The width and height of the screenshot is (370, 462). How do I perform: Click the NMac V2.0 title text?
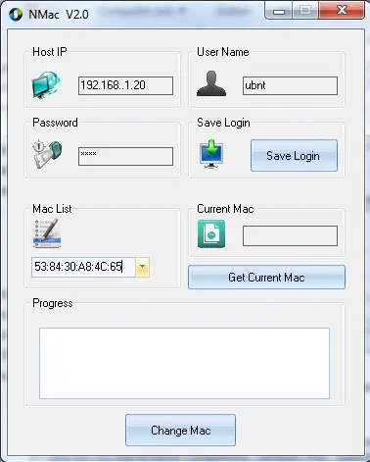click(x=59, y=15)
